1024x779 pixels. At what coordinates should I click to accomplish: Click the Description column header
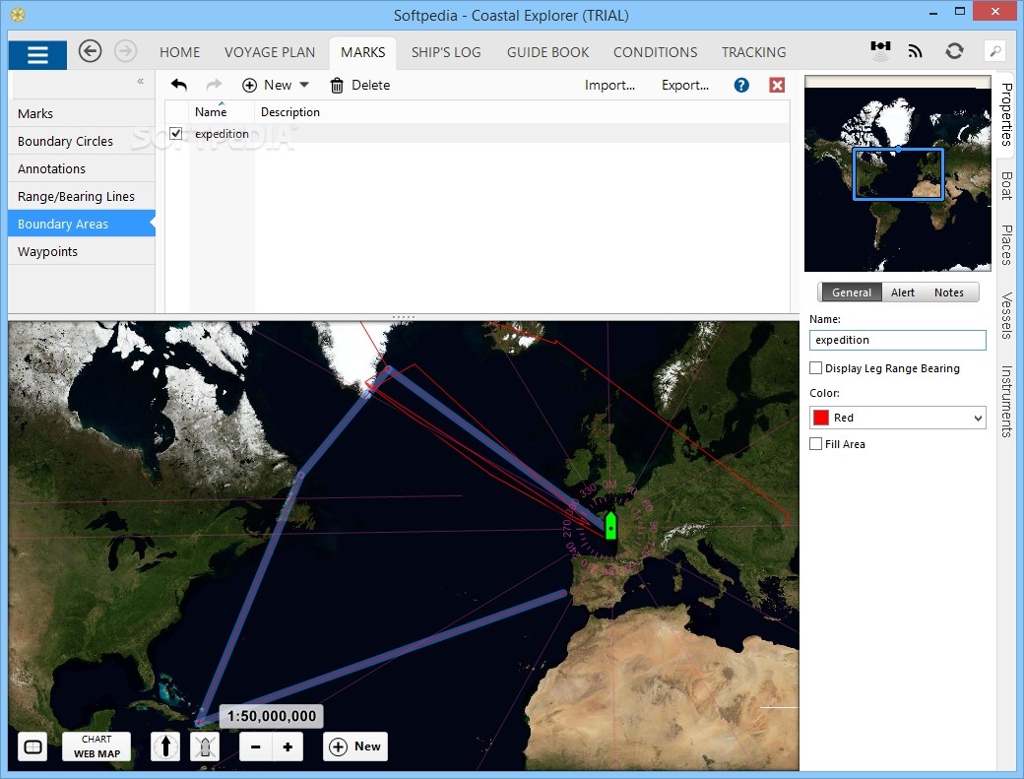(289, 111)
